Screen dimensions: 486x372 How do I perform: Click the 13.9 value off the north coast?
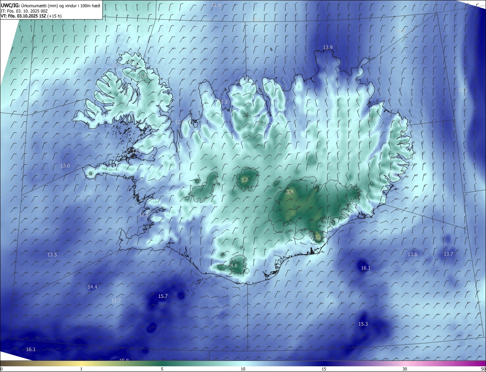(328, 47)
